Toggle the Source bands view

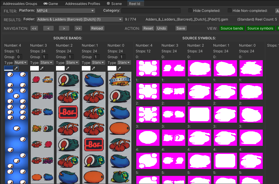[232, 28]
